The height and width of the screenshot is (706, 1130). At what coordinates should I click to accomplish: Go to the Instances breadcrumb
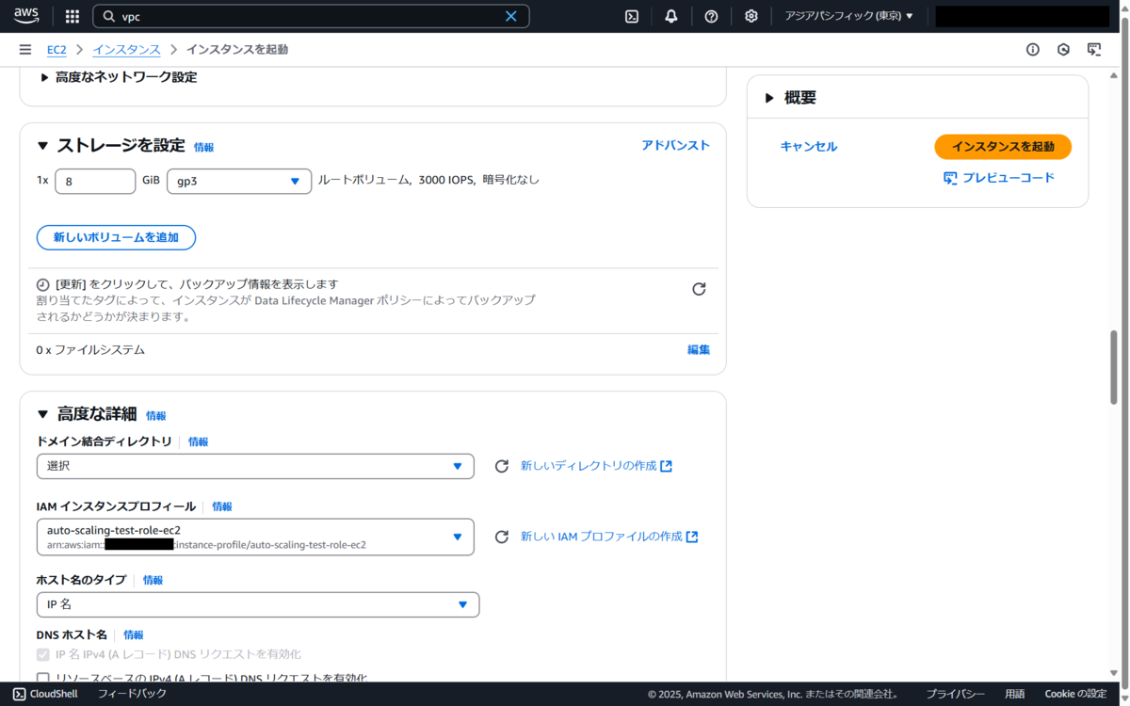126,49
